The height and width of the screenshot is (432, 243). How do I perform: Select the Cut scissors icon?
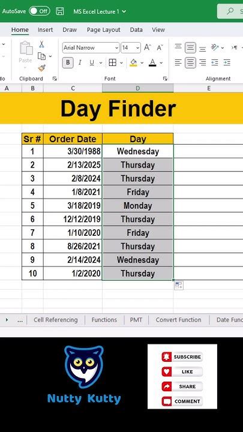[x=41, y=44]
